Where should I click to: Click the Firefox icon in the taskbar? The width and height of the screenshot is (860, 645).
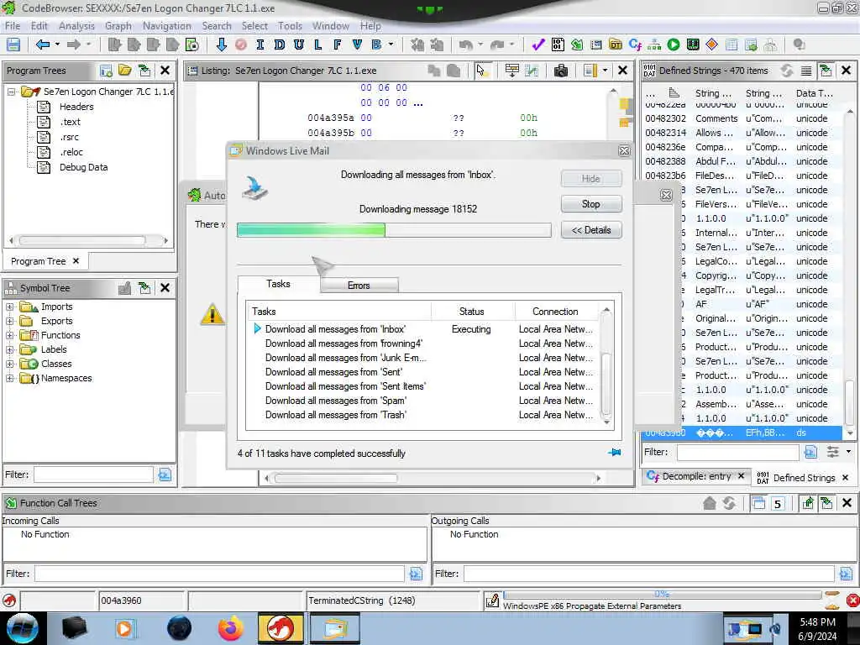click(x=230, y=628)
